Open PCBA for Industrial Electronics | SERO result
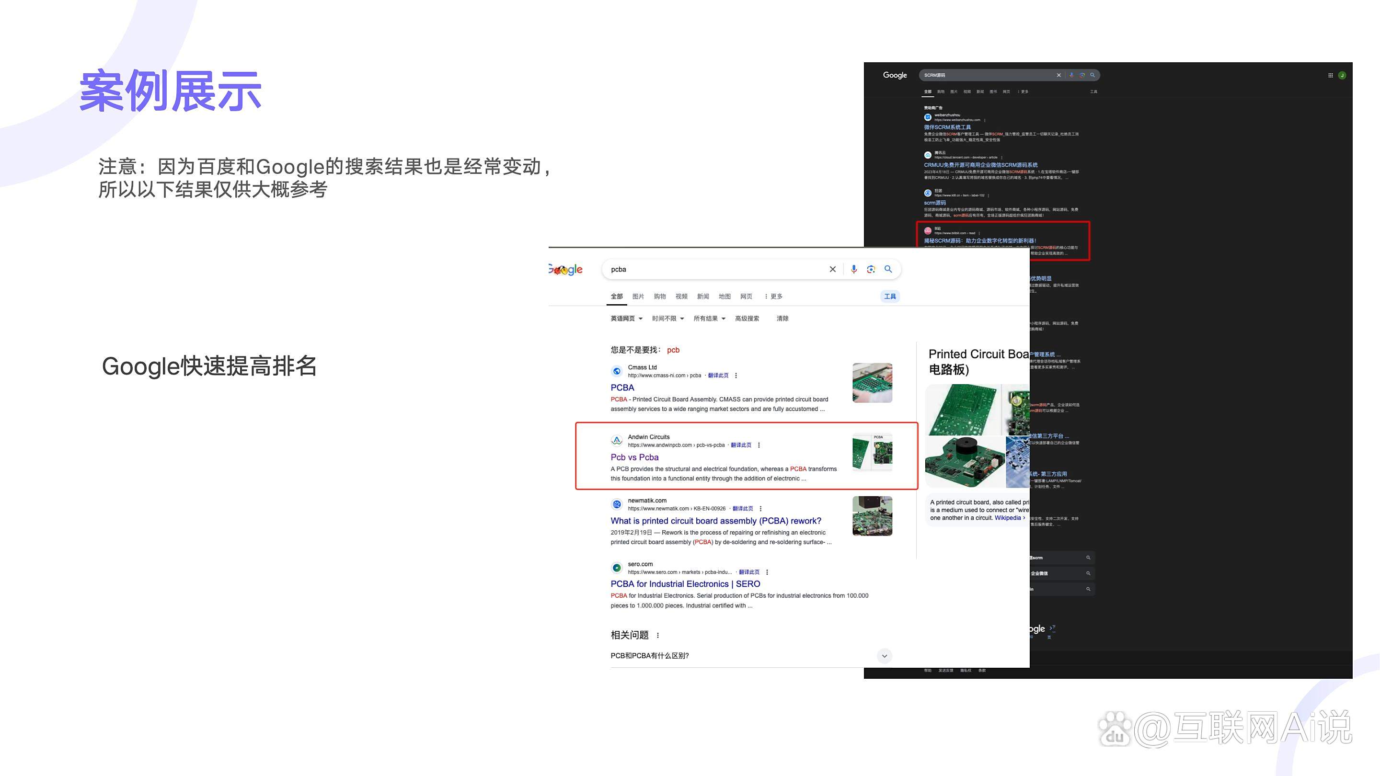This screenshot has width=1380, height=776. coord(685,584)
